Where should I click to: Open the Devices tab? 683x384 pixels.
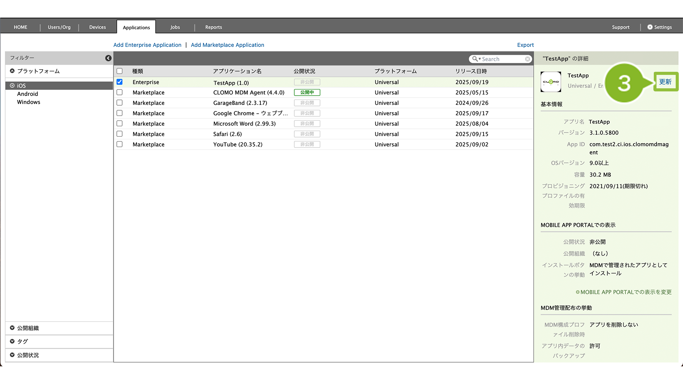(98, 27)
